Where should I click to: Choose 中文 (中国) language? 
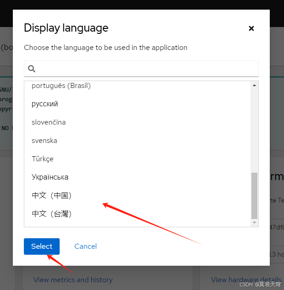(x=138, y=196)
